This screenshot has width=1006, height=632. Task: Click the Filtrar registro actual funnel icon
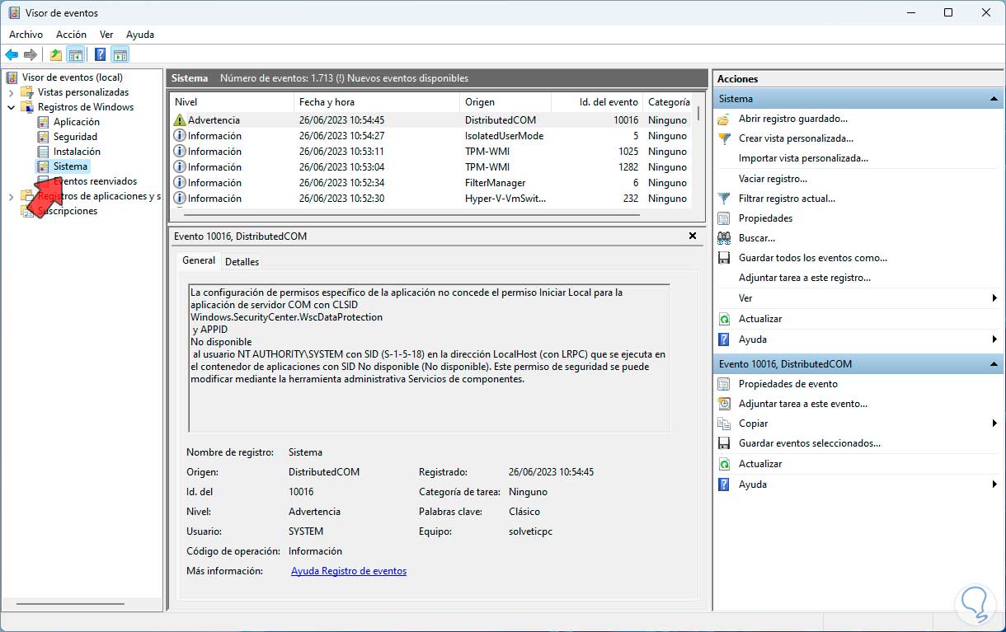pos(724,199)
